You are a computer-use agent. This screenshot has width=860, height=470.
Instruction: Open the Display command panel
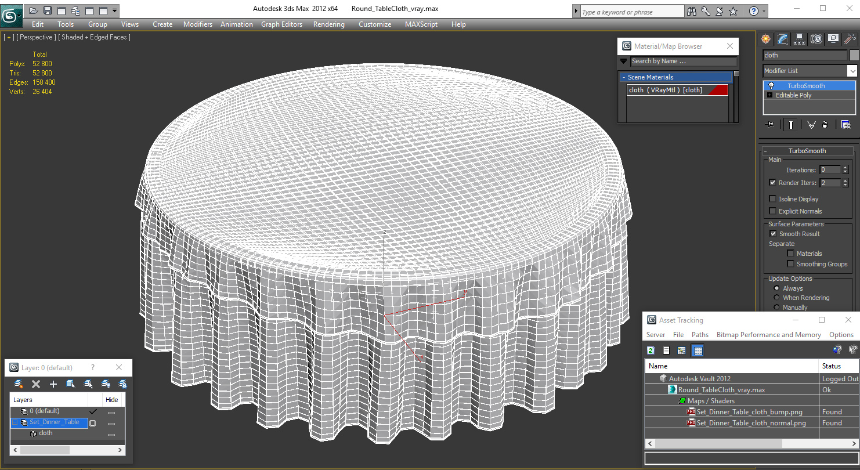click(x=833, y=39)
